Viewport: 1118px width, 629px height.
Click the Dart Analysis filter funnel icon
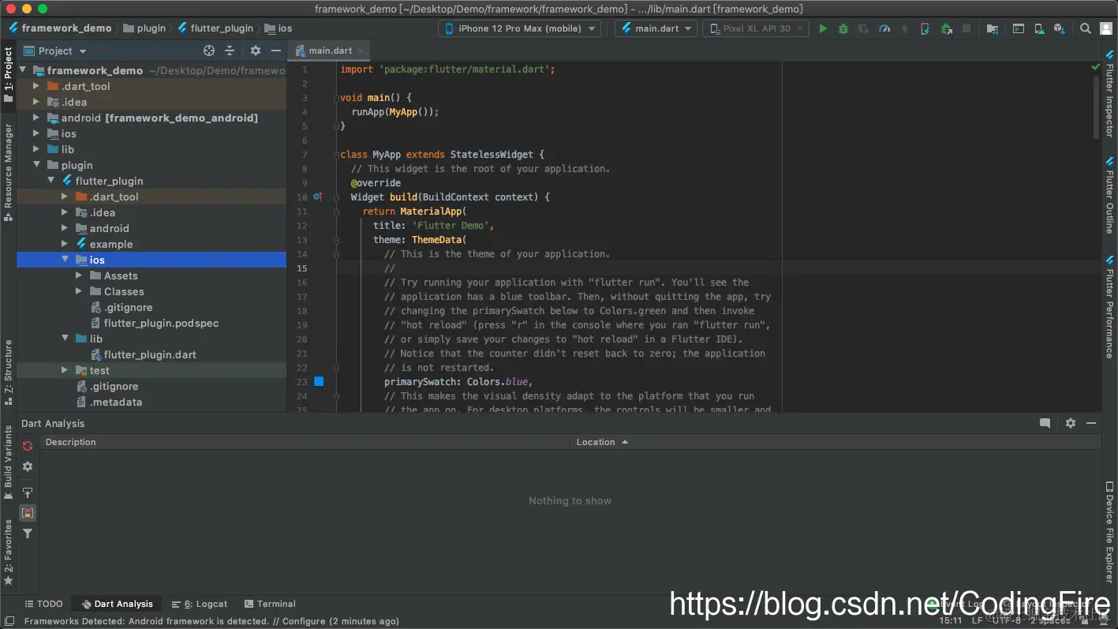pos(28,534)
